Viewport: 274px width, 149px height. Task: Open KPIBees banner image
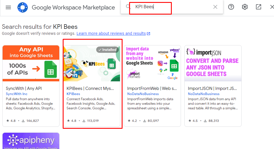click(92, 63)
